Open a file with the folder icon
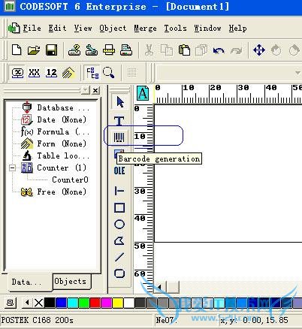 click(34, 50)
